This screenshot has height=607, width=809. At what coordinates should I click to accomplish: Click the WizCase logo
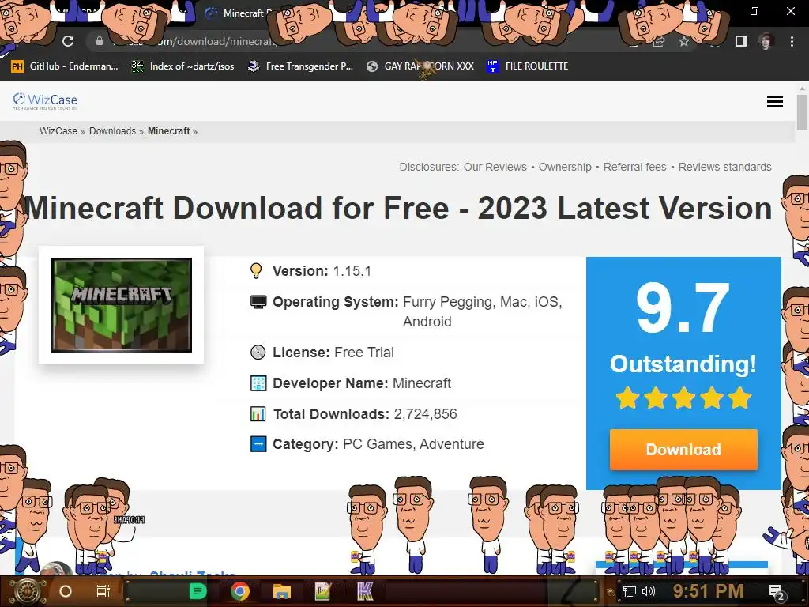pyautogui.click(x=45, y=100)
